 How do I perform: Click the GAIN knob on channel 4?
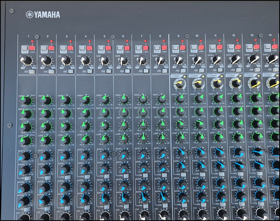[x=85, y=61]
